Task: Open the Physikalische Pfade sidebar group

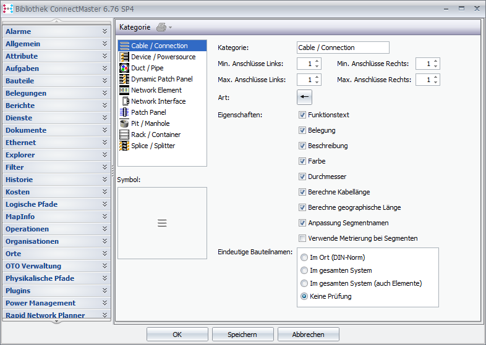Action: [56, 278]
